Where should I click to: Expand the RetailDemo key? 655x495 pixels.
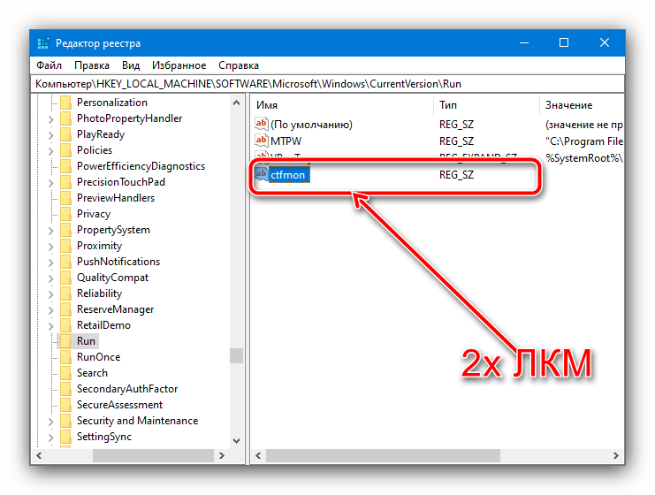(50, 326)
